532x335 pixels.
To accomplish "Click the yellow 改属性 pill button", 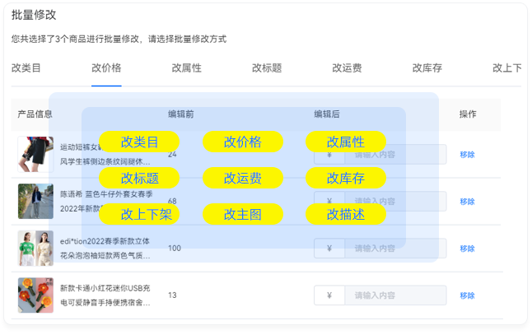I will point(346,142).
